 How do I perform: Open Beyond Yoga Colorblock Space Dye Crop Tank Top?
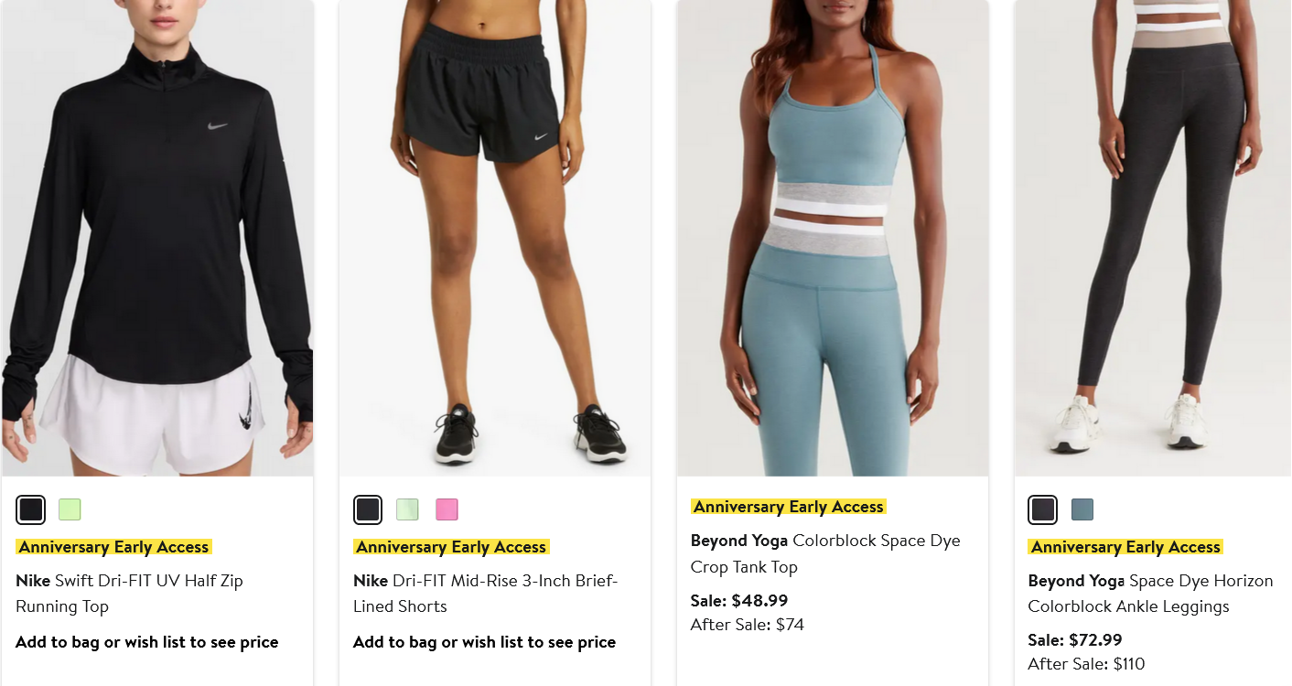coord(825,553)
